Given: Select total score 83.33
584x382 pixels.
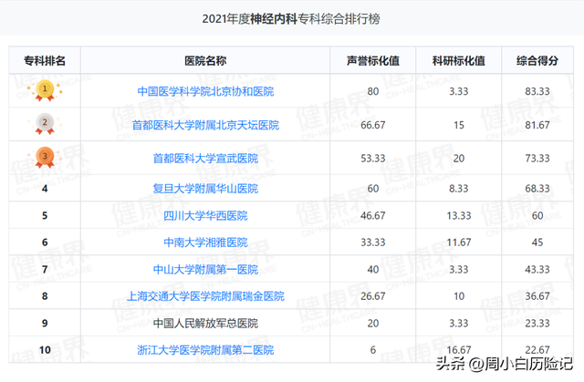Looking at the screenshot, I should (x=537, y=91).
